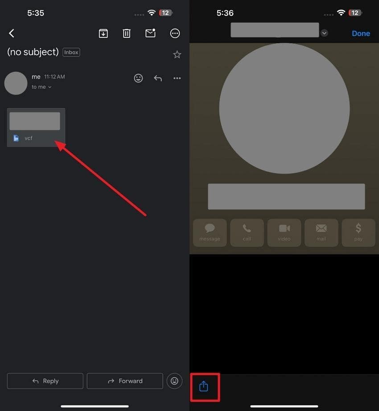The image size is (379, 411).
Task: Open the contact name field dropdown chevron
Action: click(x=324, y=33)
